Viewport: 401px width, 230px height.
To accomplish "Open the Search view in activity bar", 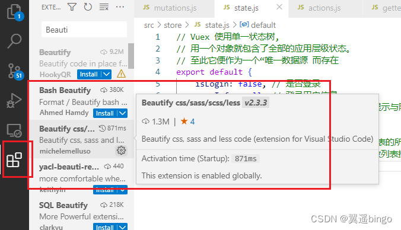I will coord(14,41).
